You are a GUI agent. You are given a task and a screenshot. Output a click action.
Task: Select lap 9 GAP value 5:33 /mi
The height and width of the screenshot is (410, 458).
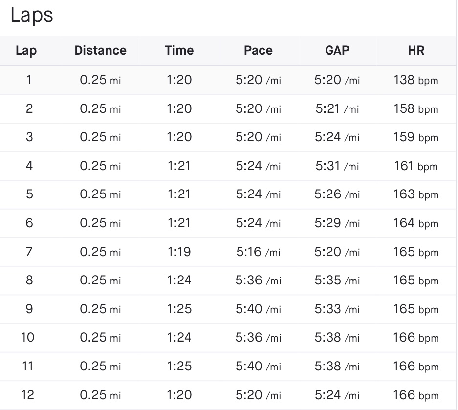click(337, 309)
